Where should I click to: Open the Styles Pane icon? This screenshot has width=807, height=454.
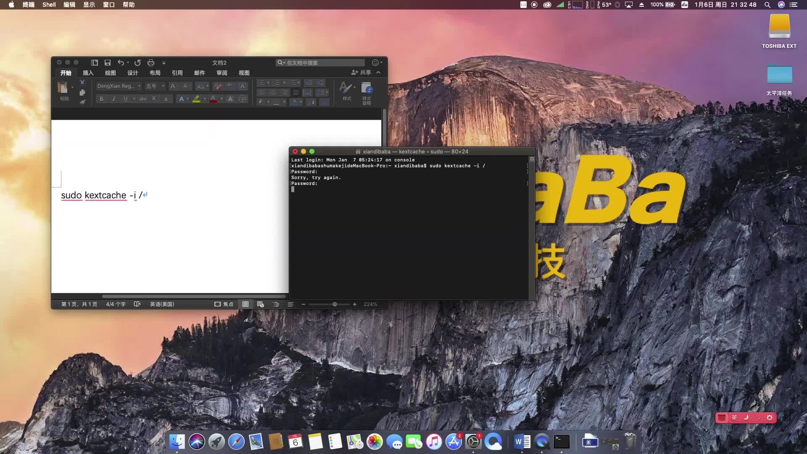click(x=367, y=88)
